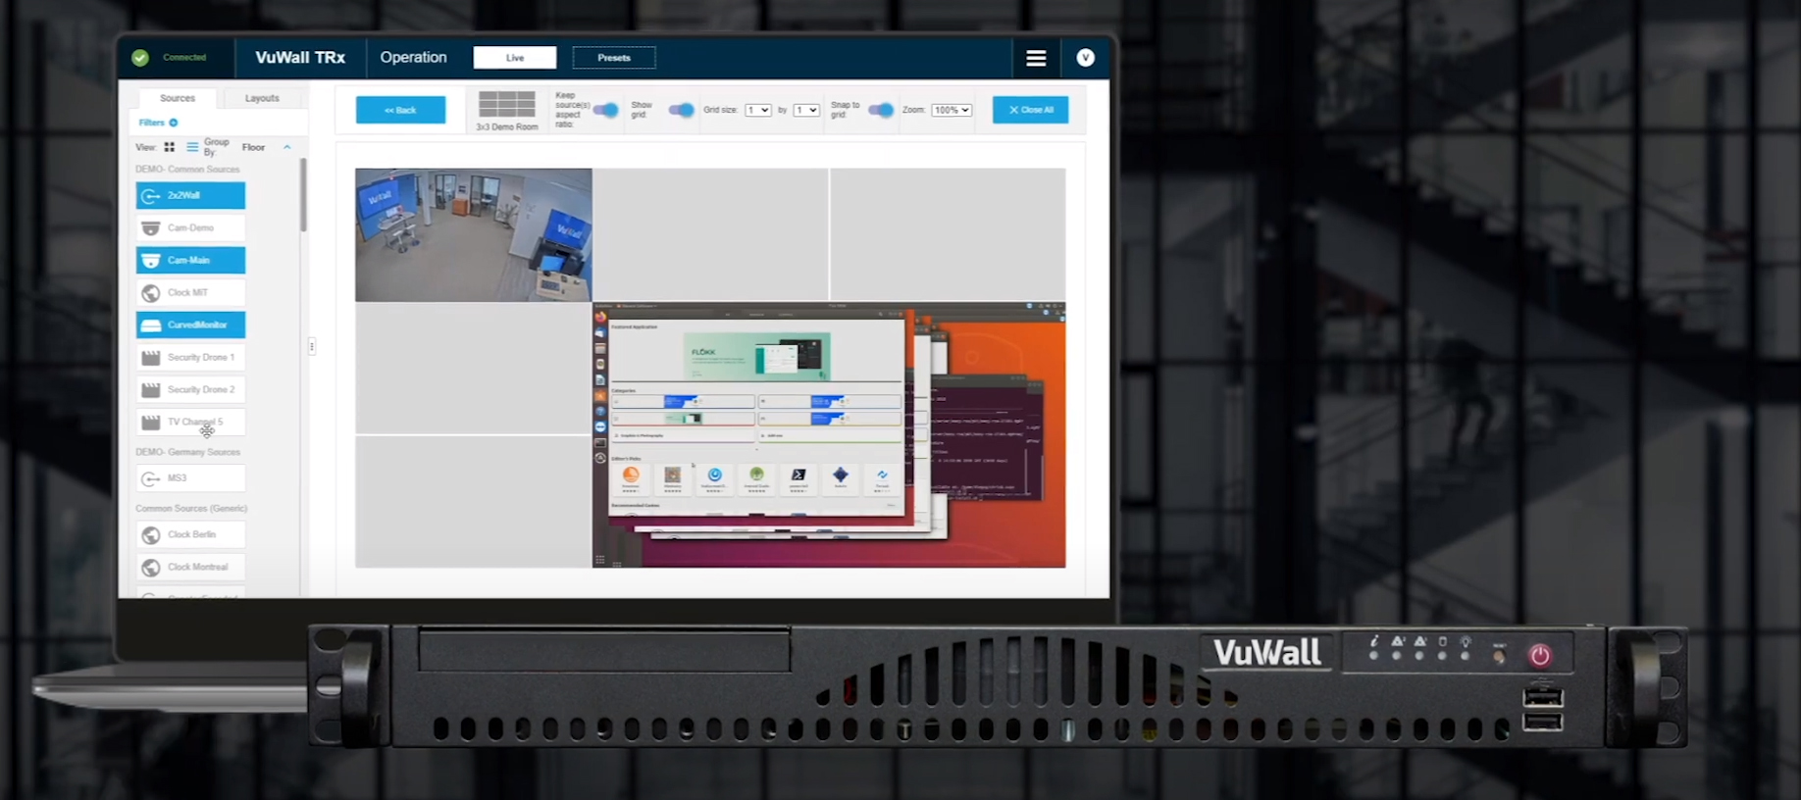Switch to the Layouts tab
The width and height of the screenshot is (1801, 800).
tap(262, 98)
